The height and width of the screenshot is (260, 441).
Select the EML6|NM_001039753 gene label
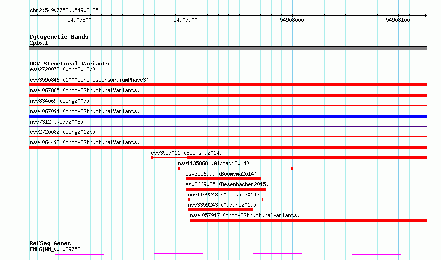click(x=55, y=249)
